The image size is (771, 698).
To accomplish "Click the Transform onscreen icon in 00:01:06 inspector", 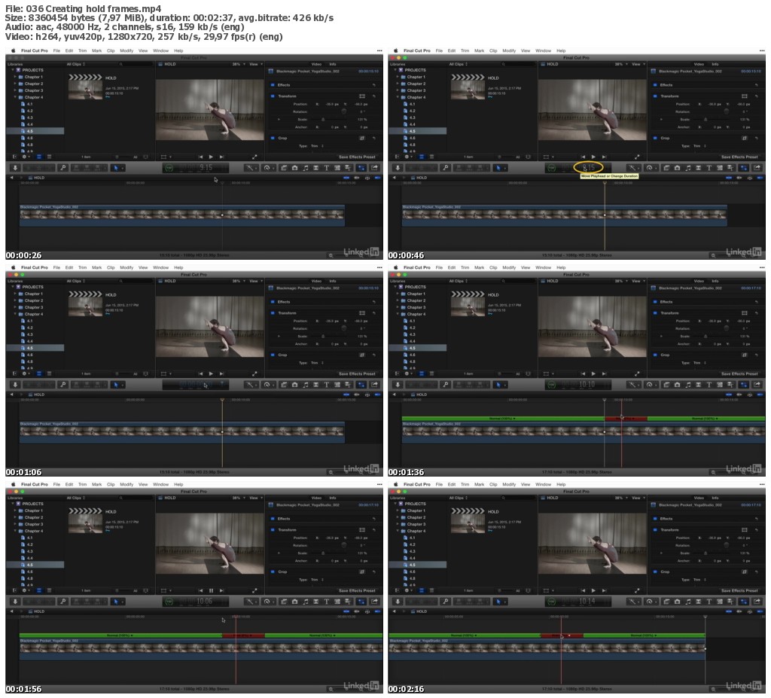I will coord(362,312).
